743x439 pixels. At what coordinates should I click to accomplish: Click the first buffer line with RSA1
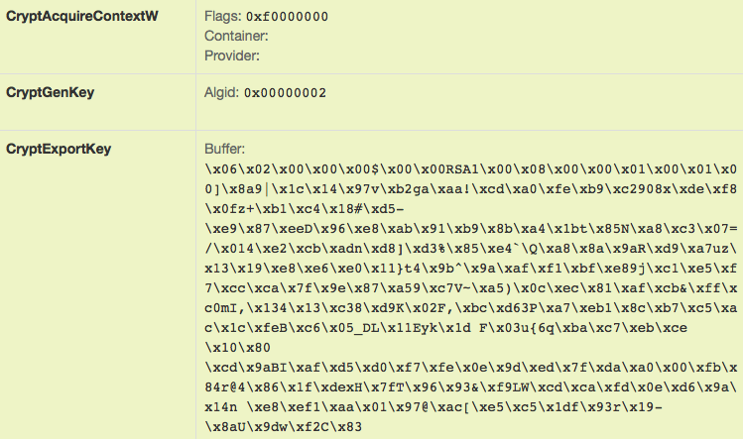(x=470, y=169)
